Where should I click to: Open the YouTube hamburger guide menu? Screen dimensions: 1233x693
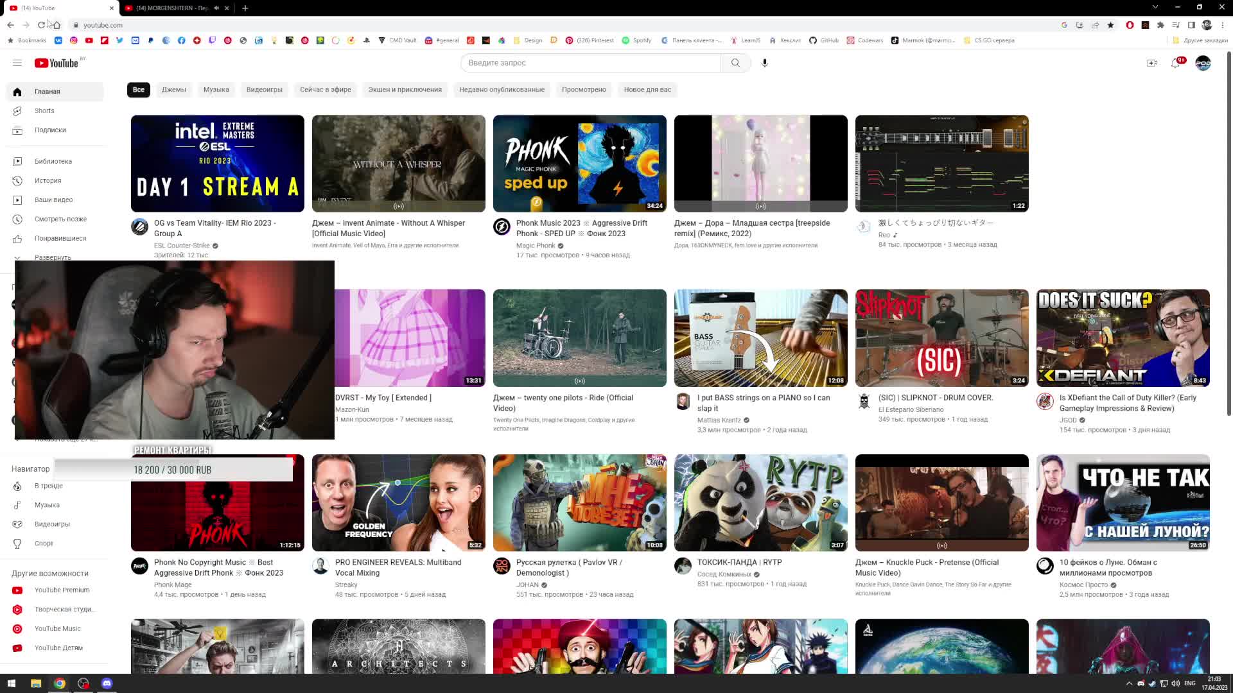tap(17, 63)
